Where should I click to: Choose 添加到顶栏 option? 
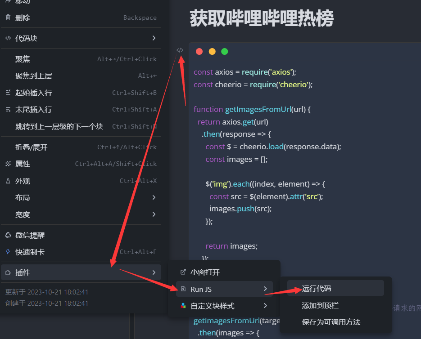pos(335,305)
